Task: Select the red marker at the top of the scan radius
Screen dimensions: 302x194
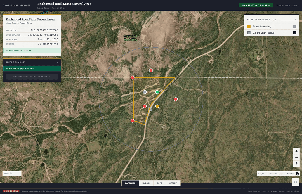Action: [151, 70]
